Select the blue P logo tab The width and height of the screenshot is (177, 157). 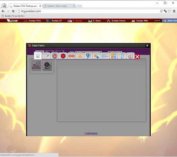(x=88, y=56)
